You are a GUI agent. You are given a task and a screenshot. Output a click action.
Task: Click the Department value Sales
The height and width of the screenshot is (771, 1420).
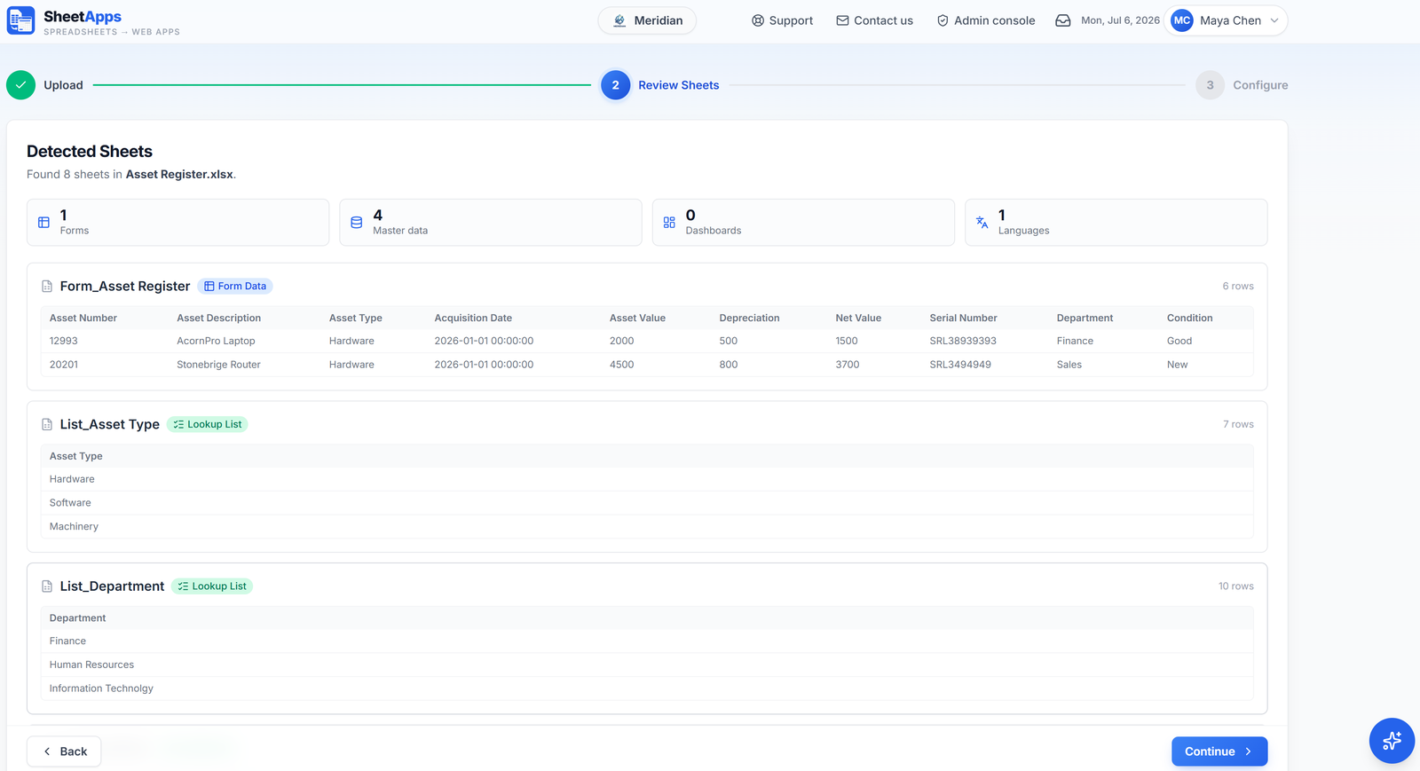point(1069,365)
